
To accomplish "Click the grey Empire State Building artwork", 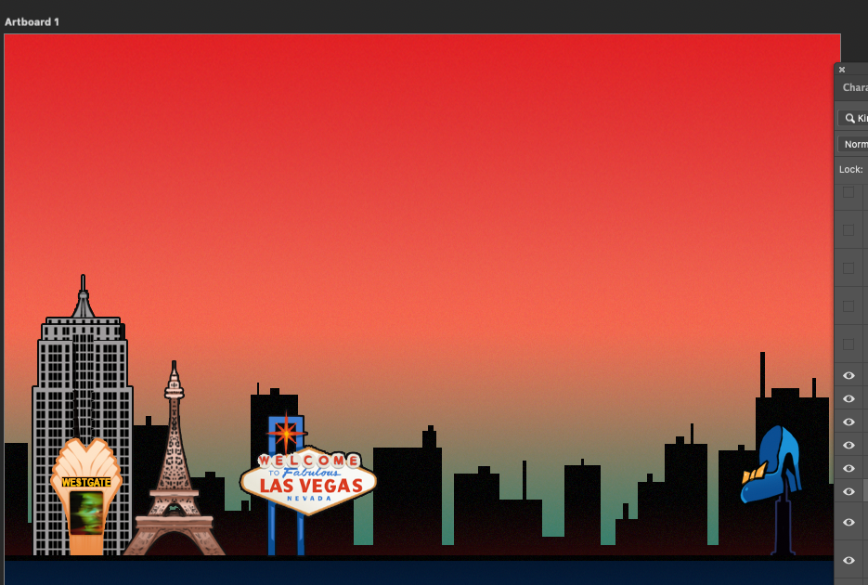I will pyautogui.click(x=83, y=387).
